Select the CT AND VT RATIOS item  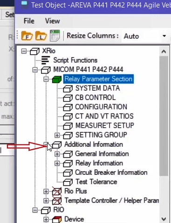(104, 116)
